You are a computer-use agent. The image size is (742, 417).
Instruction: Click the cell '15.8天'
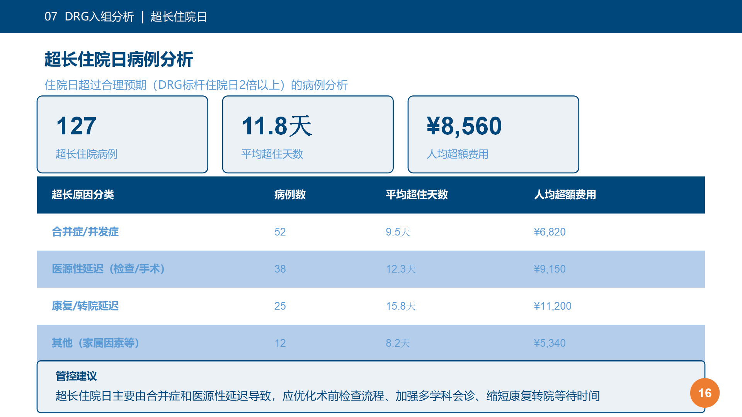click(401, 306)
